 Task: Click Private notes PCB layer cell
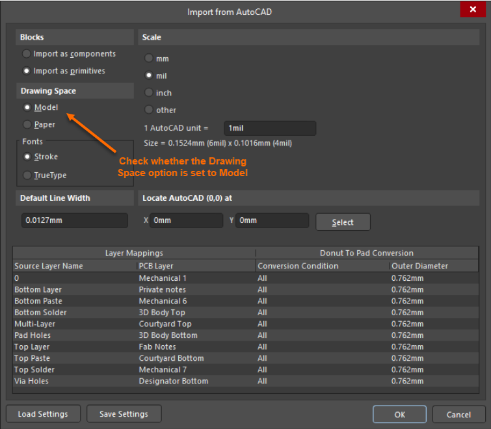pos(196,290)
